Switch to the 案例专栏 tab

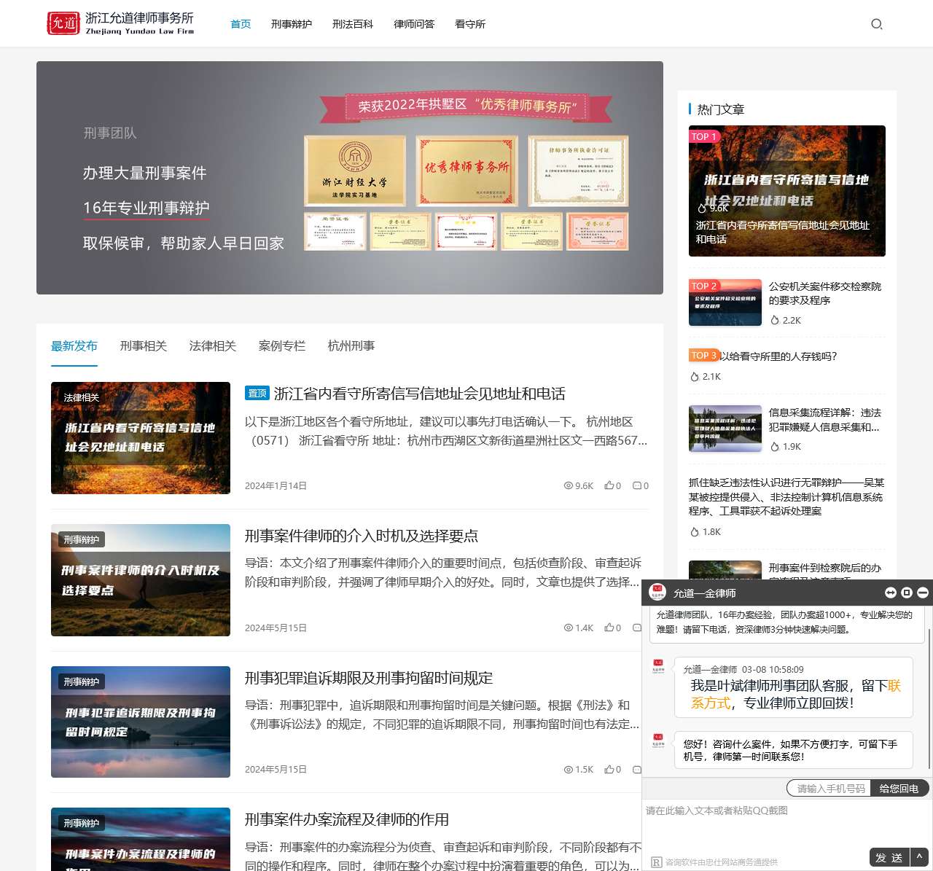pyautogui.click(x=282, y=345)
